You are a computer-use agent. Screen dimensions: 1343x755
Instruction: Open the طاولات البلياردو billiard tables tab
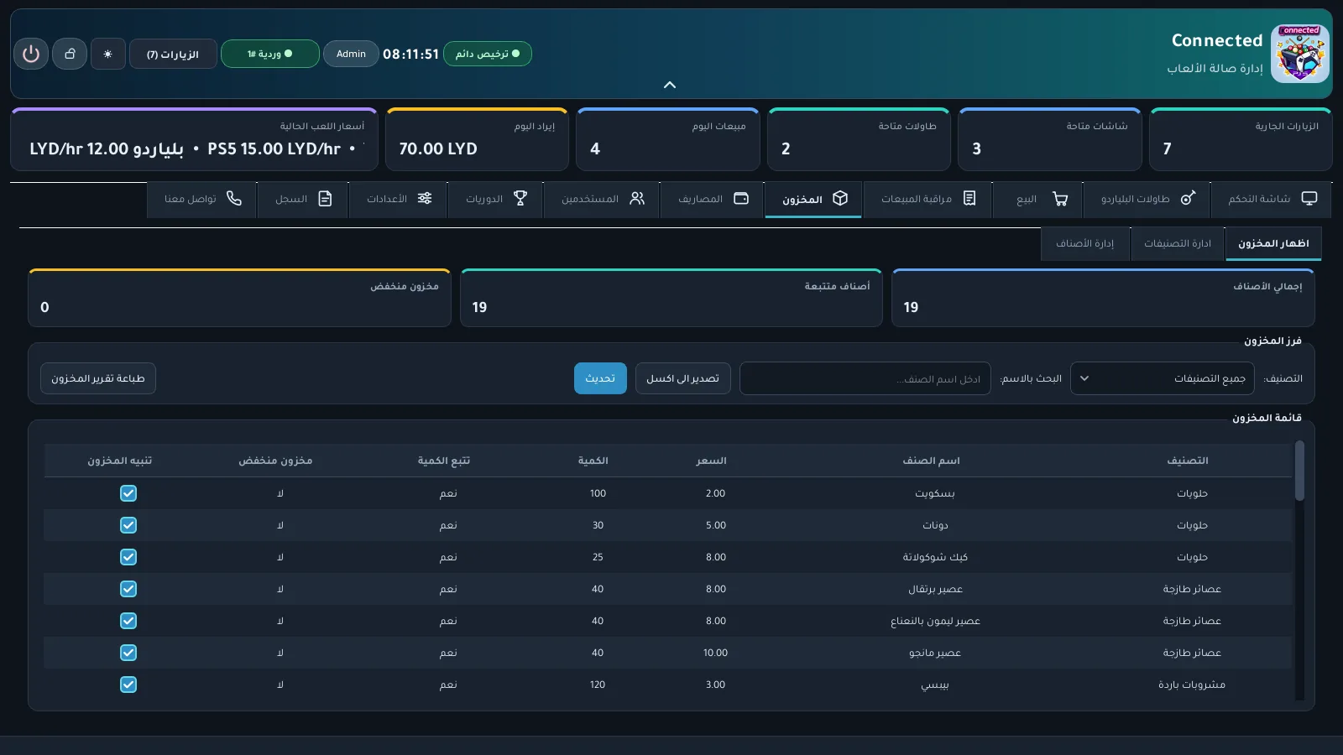tap(1148, 199)
